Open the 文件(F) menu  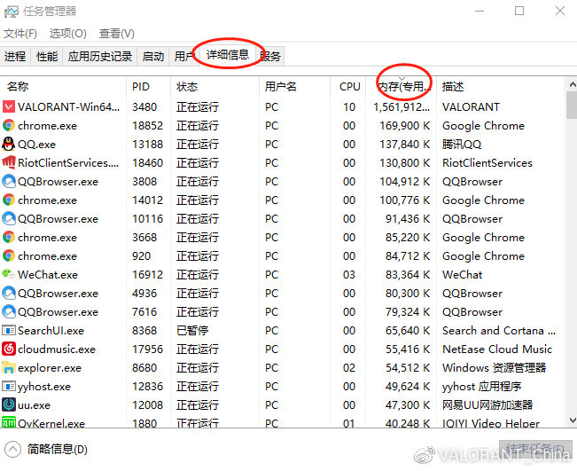click(x=20, y=34)
